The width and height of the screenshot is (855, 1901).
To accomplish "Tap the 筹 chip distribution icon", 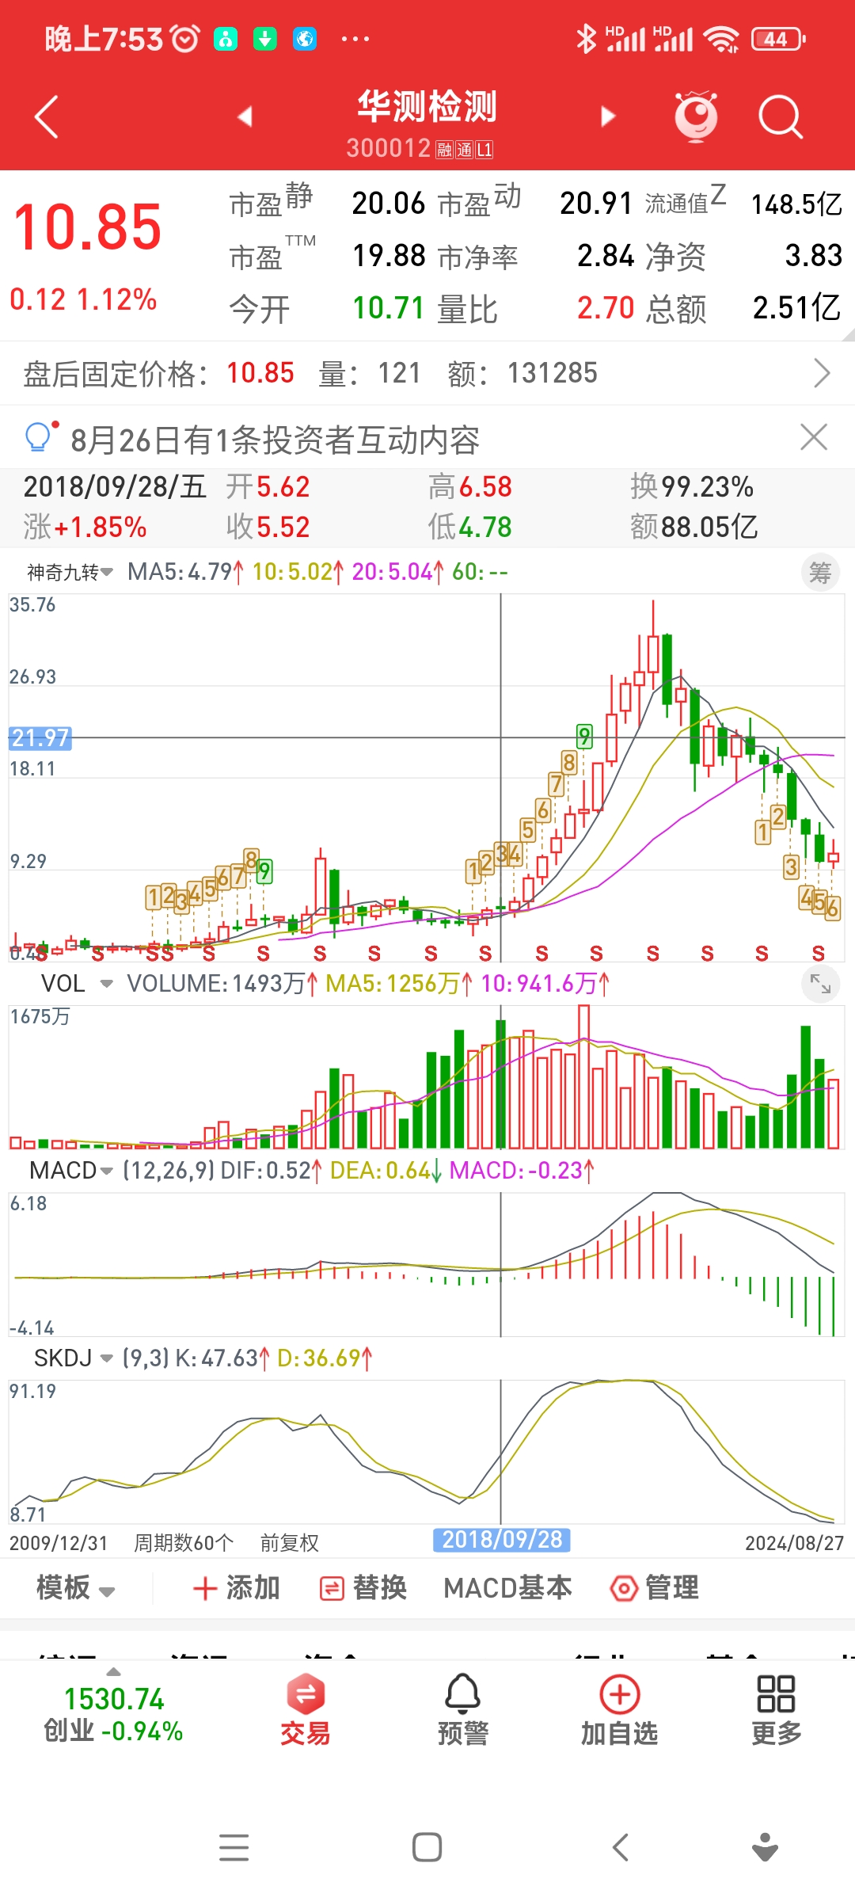I will [x=820, y=572].
